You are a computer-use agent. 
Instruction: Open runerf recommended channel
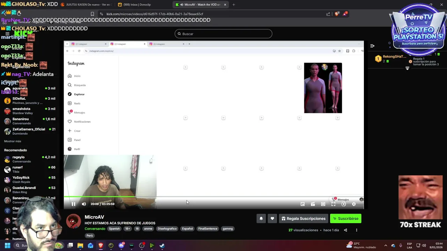click(29, 169)
